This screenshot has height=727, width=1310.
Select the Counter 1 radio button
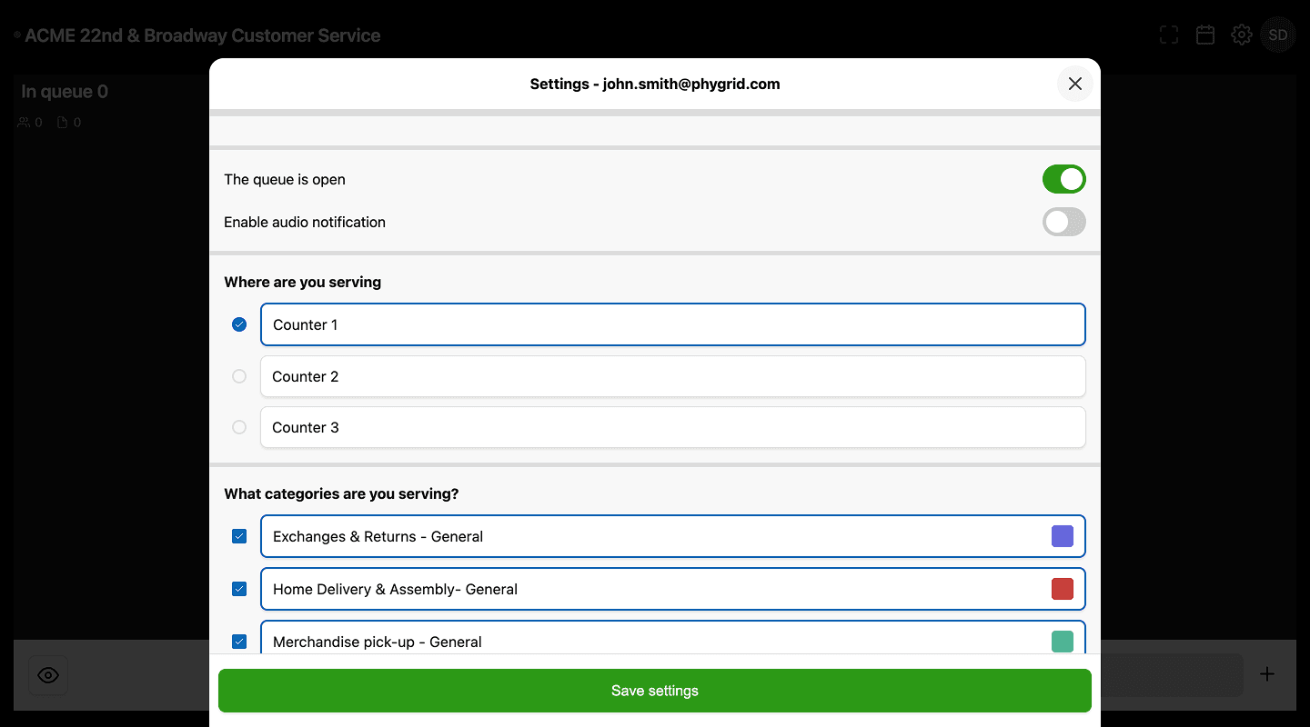pyautogui.click(x=239, y=324)
